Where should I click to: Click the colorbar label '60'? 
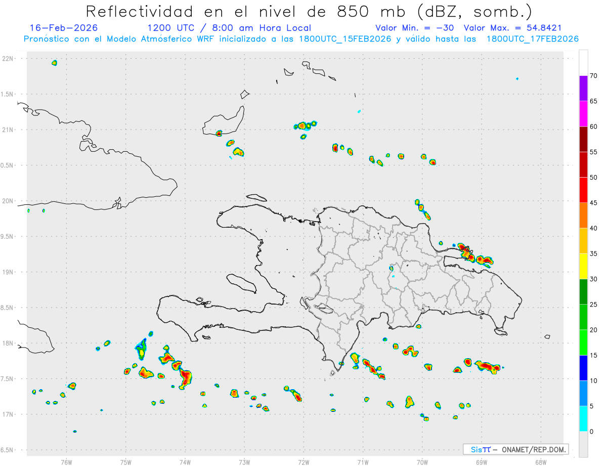[x=594, y=126]
